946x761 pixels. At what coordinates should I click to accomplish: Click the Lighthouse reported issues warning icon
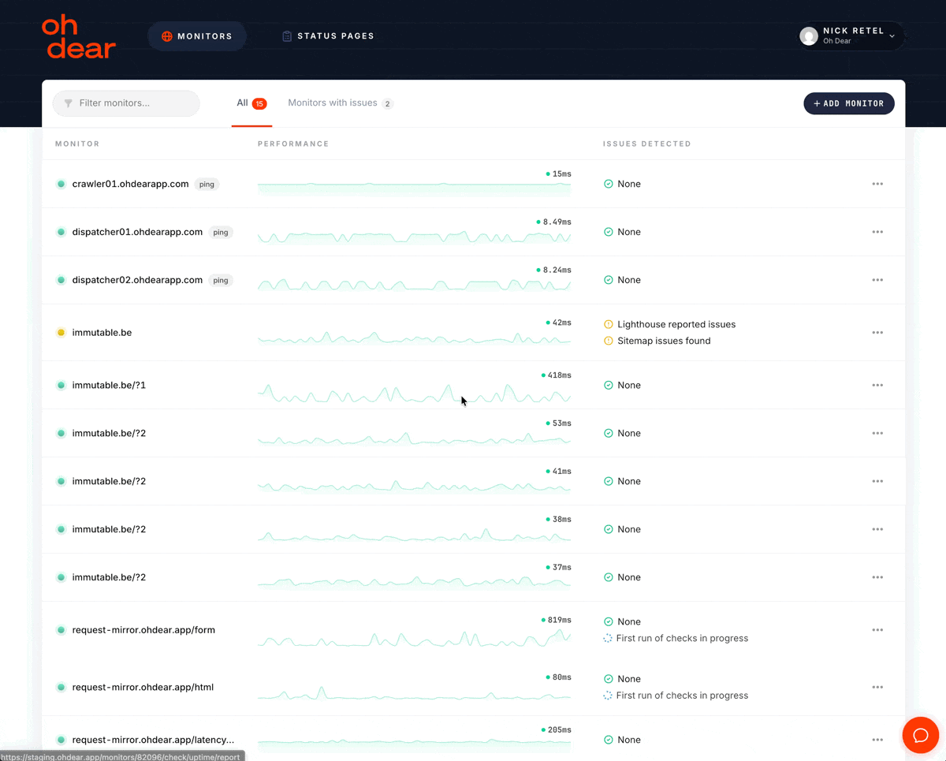click(x=608, y=324)
